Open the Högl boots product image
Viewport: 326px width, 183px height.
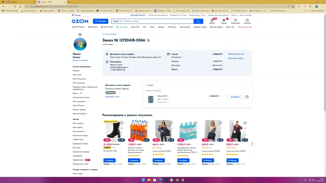pyautogui.click(x=114, y=131)
